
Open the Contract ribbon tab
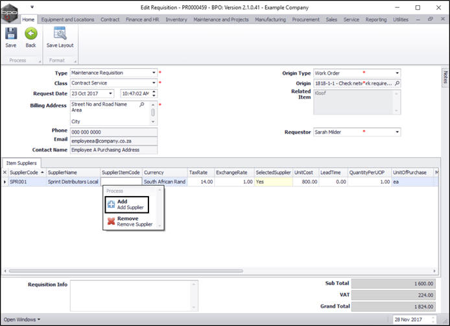click(110, 19)
